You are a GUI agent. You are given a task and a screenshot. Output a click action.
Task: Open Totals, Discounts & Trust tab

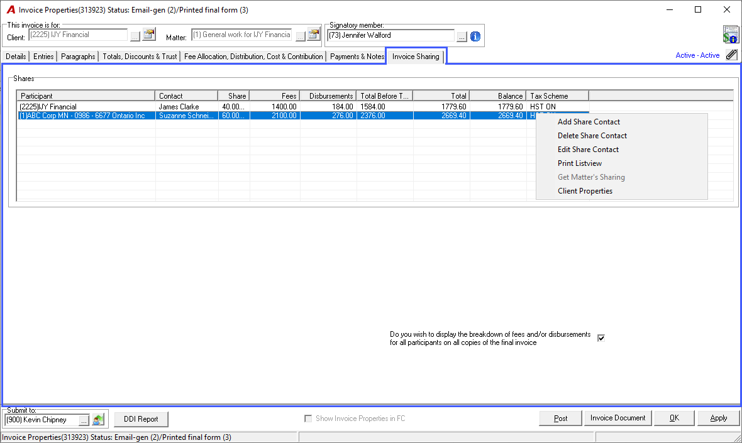click(140, 57)
